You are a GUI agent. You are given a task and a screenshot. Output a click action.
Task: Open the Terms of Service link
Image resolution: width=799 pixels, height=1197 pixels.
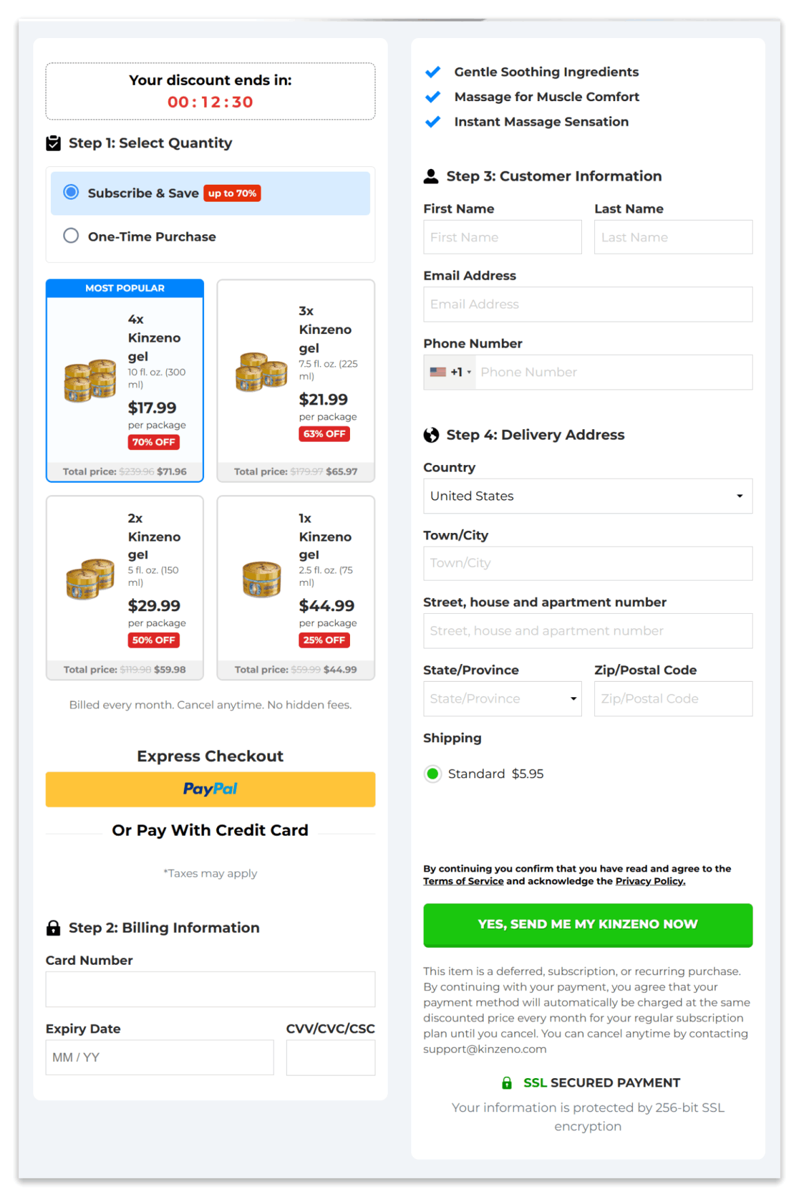(463, 881)
